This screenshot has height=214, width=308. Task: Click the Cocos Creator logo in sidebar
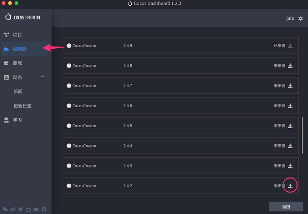coord(22,17)
